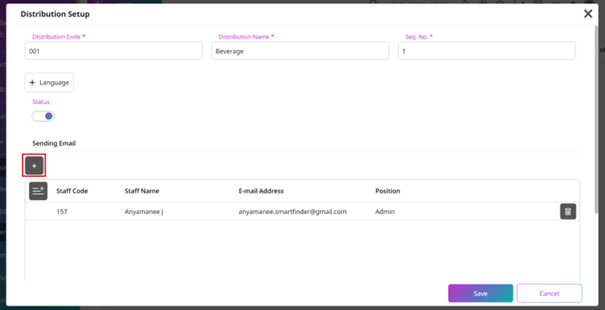This screenshot has width=605, height=310.
Task: Add a Language entry
Action: [x=49, y=83]
